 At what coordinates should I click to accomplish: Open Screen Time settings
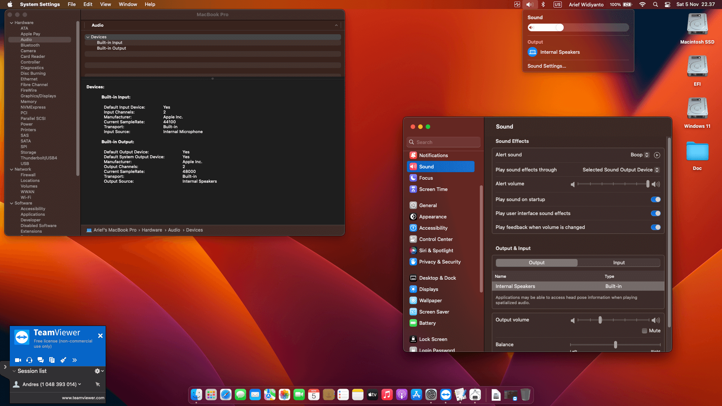point(433,189)
